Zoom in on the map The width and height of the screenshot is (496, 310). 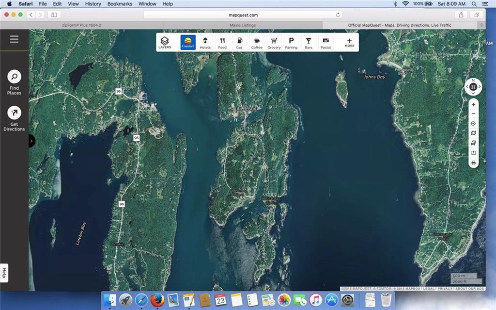pos(473,104)
